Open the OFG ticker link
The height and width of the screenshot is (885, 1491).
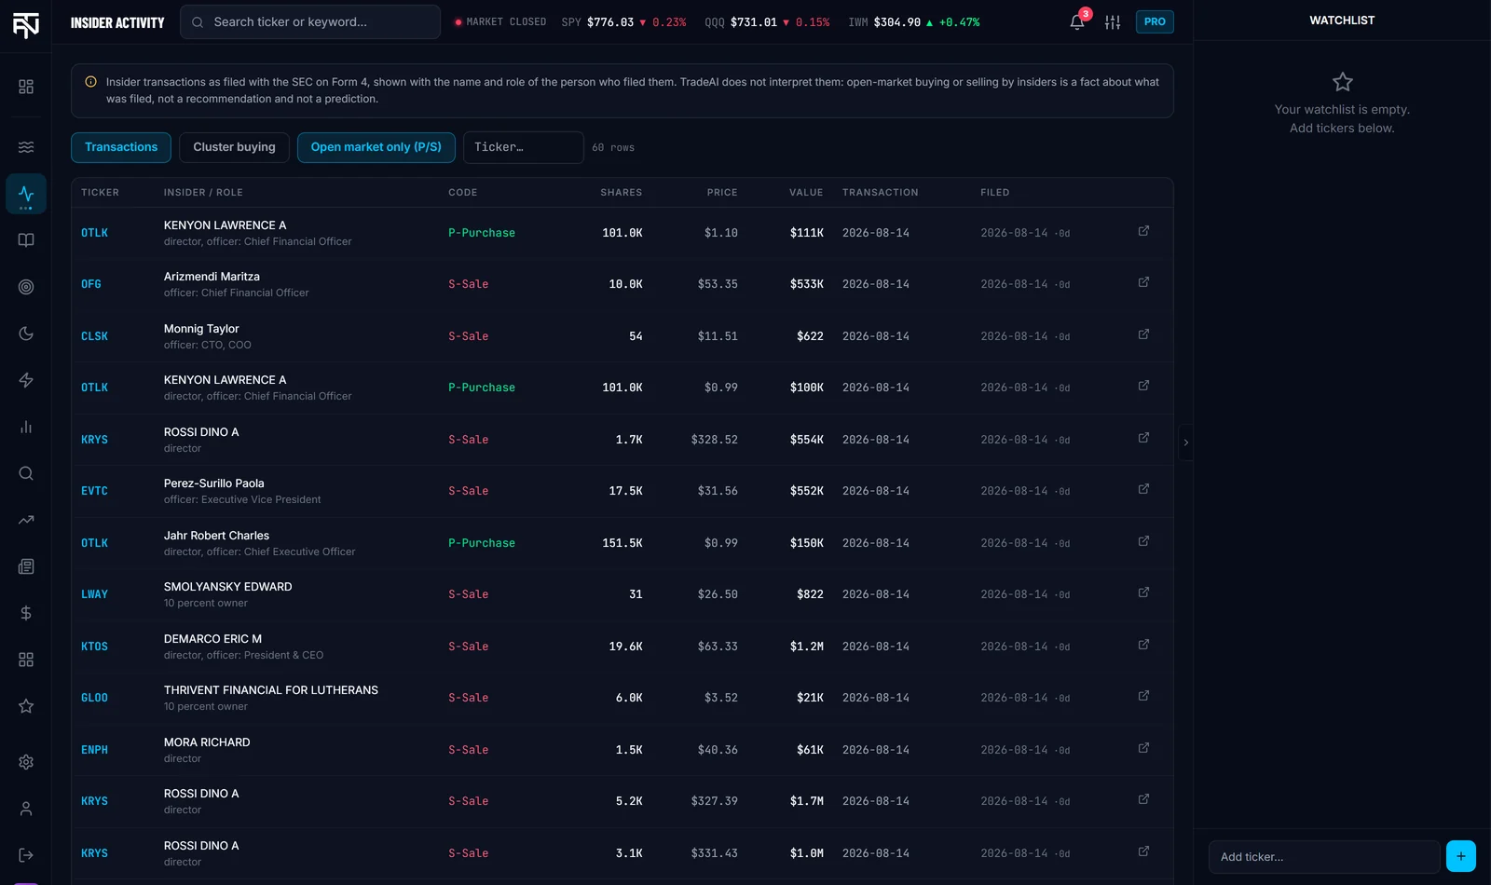tap(91, 284)
